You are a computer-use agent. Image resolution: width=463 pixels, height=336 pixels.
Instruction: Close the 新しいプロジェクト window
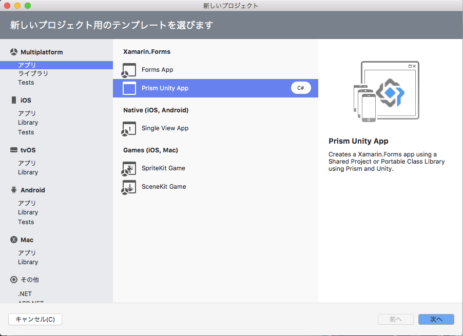tap(7, 6)
